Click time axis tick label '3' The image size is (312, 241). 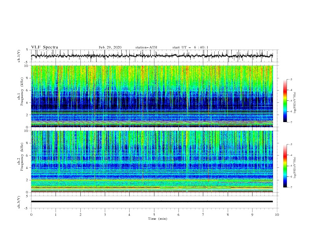tap(105, 215)
